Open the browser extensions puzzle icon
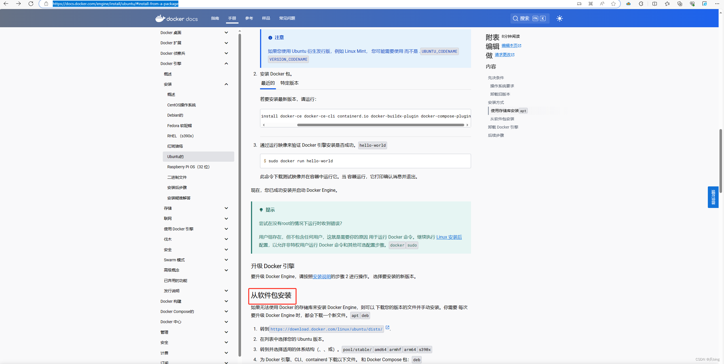The width and height of the screenshot is (724, 364). (x=641, y=4)
